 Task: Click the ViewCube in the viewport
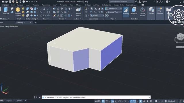coord(180,37)
